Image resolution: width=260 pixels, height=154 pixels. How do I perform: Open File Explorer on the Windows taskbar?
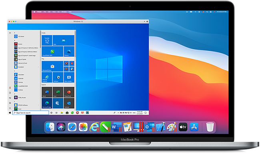(62, 113)
